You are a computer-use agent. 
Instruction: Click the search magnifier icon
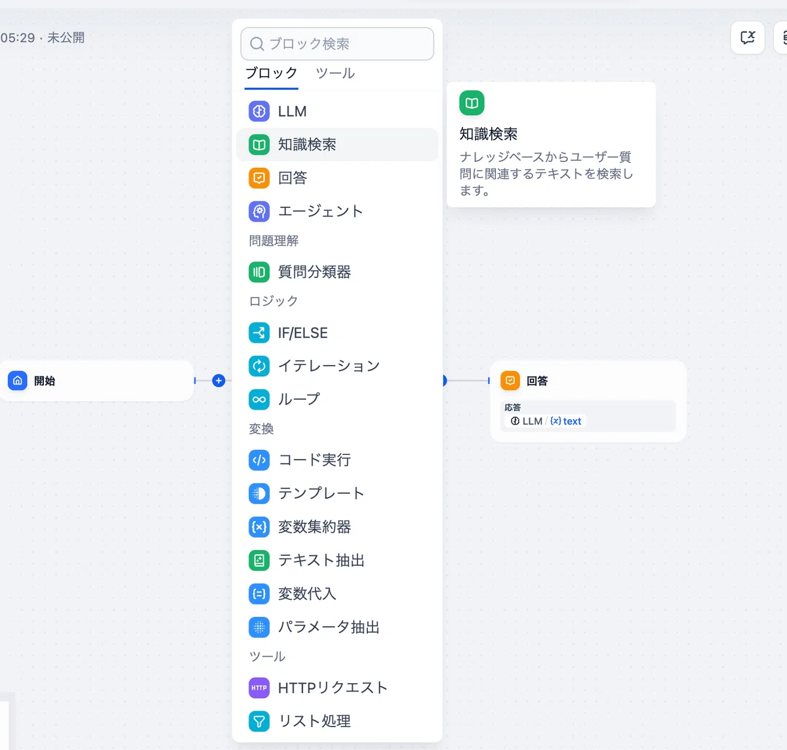click(257, 44)
